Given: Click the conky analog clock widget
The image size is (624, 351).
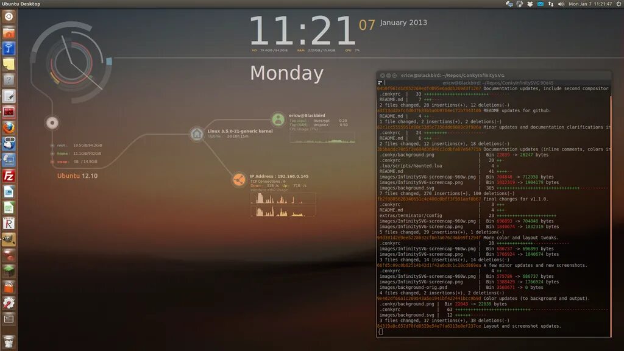Looking at the screenshot, I should click(71, 63).
